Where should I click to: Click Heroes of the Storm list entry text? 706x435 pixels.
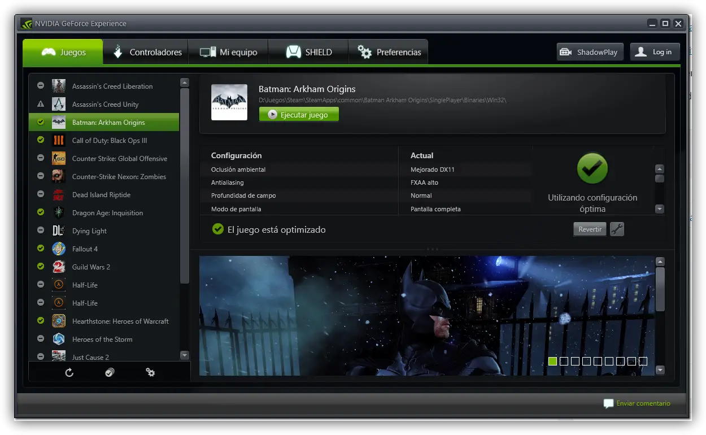(102, 339)
